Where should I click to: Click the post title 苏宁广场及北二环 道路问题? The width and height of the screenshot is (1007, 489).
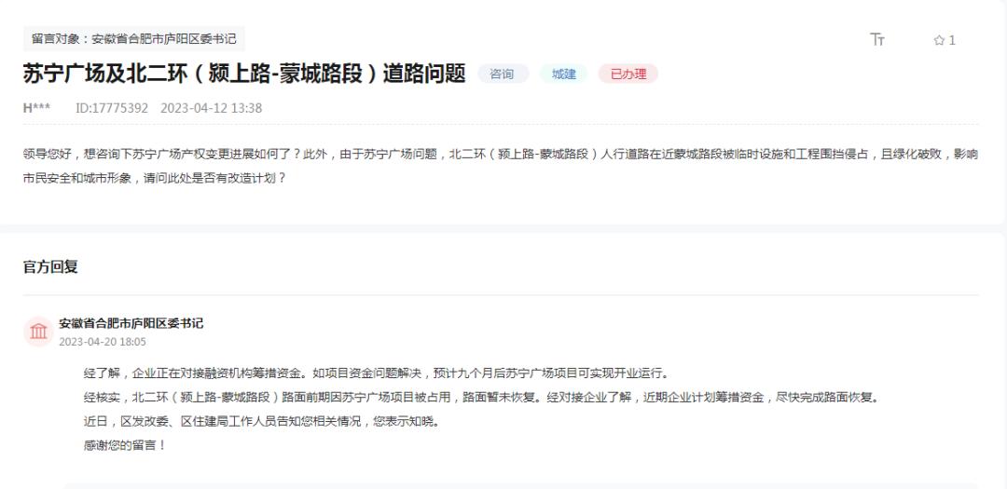click(244, 74)
